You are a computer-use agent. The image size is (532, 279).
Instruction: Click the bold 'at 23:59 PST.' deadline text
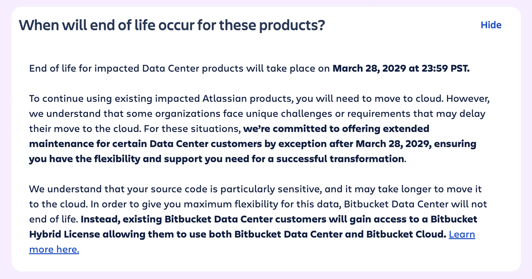click(x=439, y=68)
